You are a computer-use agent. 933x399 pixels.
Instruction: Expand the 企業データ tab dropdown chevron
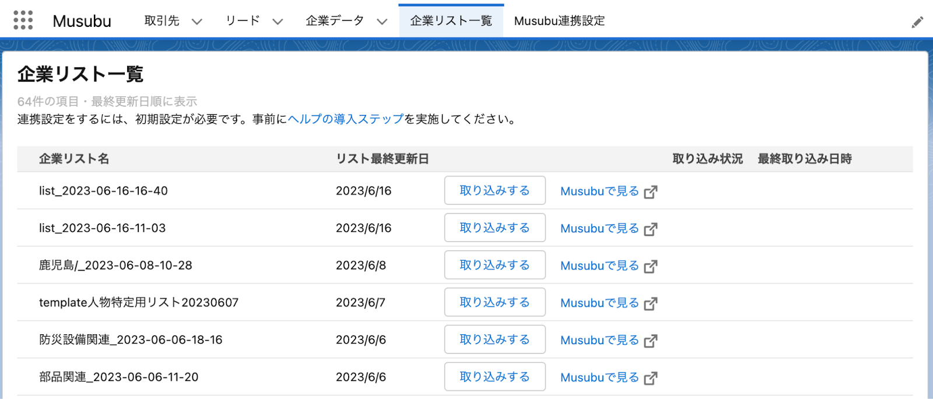[382, 22]
